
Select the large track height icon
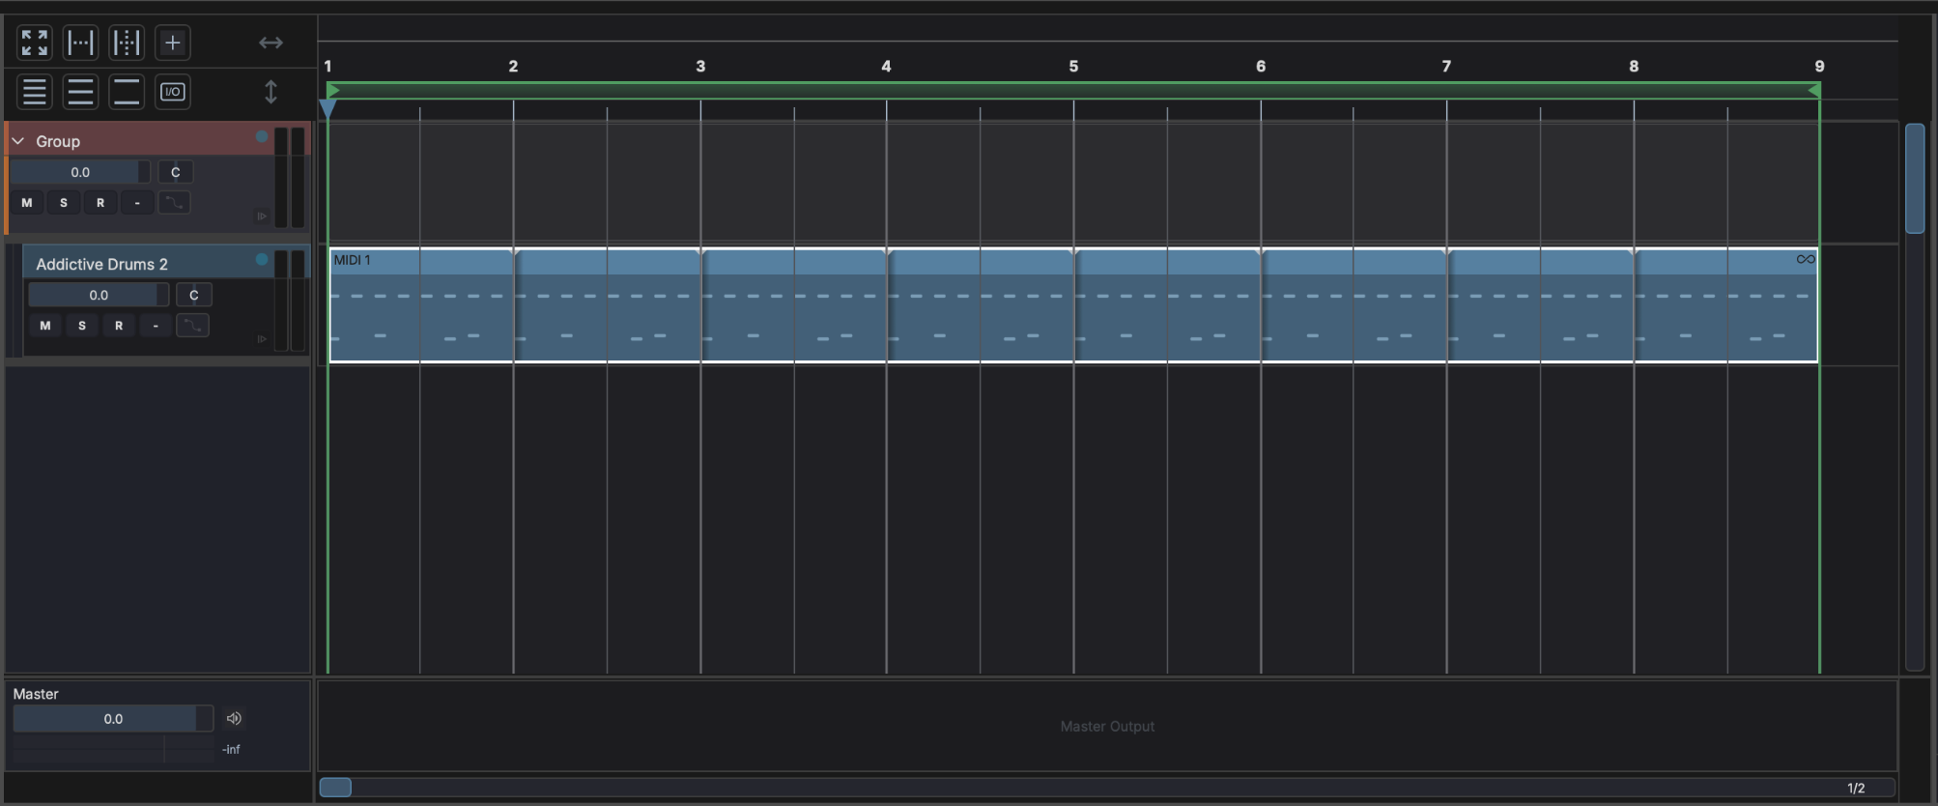(x=126, y=92)
